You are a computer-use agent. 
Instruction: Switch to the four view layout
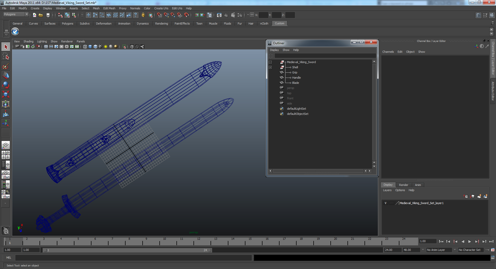coord(6,155)
